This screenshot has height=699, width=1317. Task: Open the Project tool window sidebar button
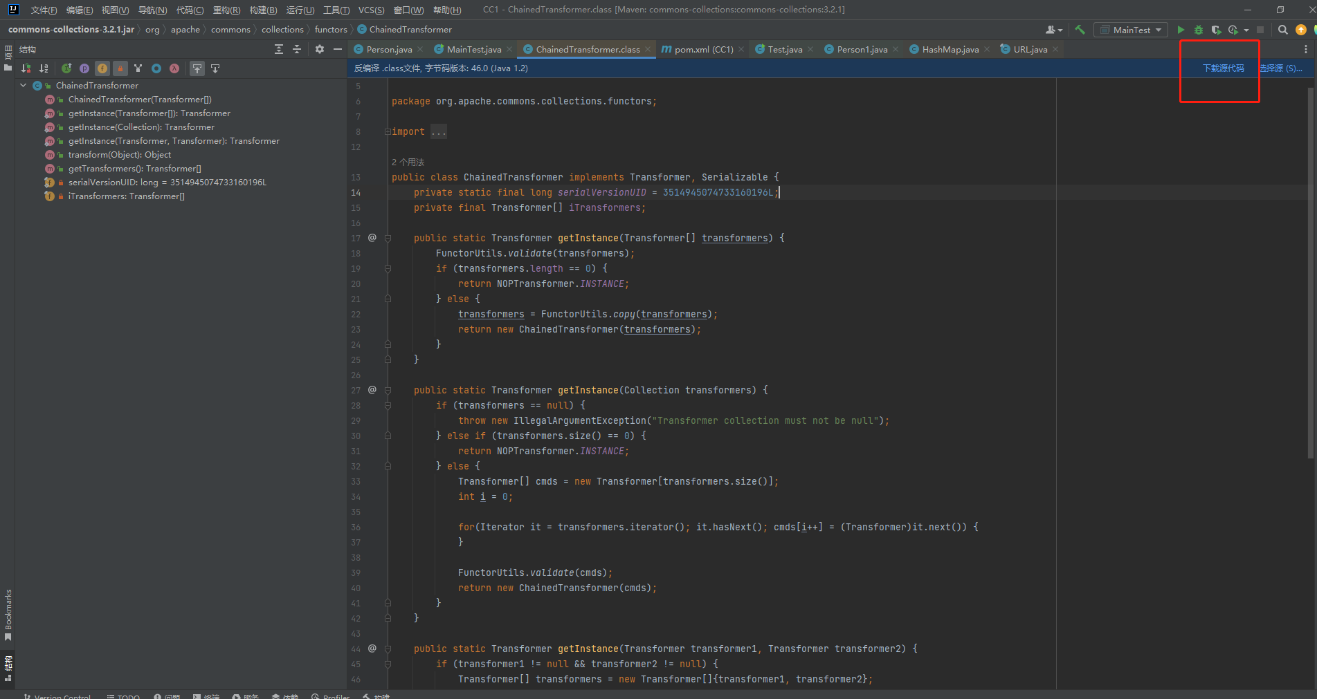[8, 58]
